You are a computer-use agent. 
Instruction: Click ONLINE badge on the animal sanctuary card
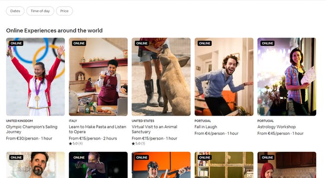pos(142,43)
